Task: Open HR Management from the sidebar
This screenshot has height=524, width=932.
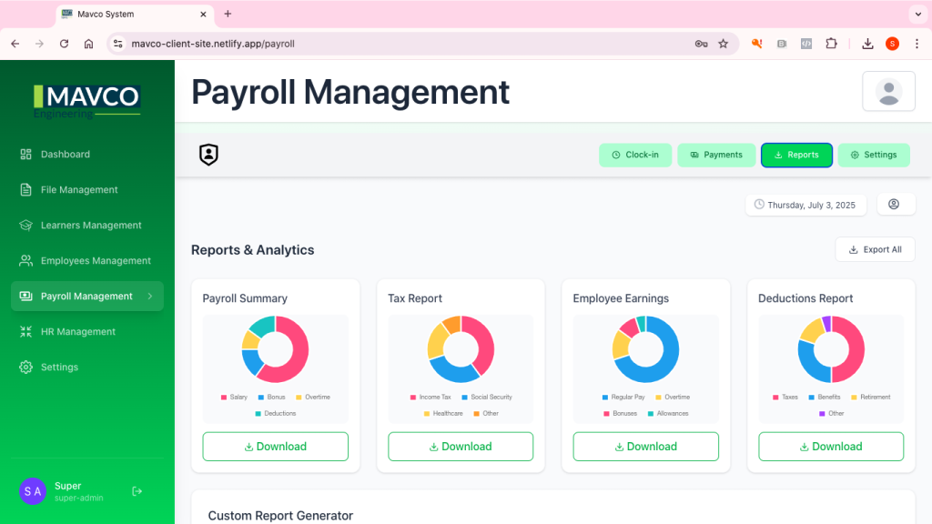Action: pos(78,332)
